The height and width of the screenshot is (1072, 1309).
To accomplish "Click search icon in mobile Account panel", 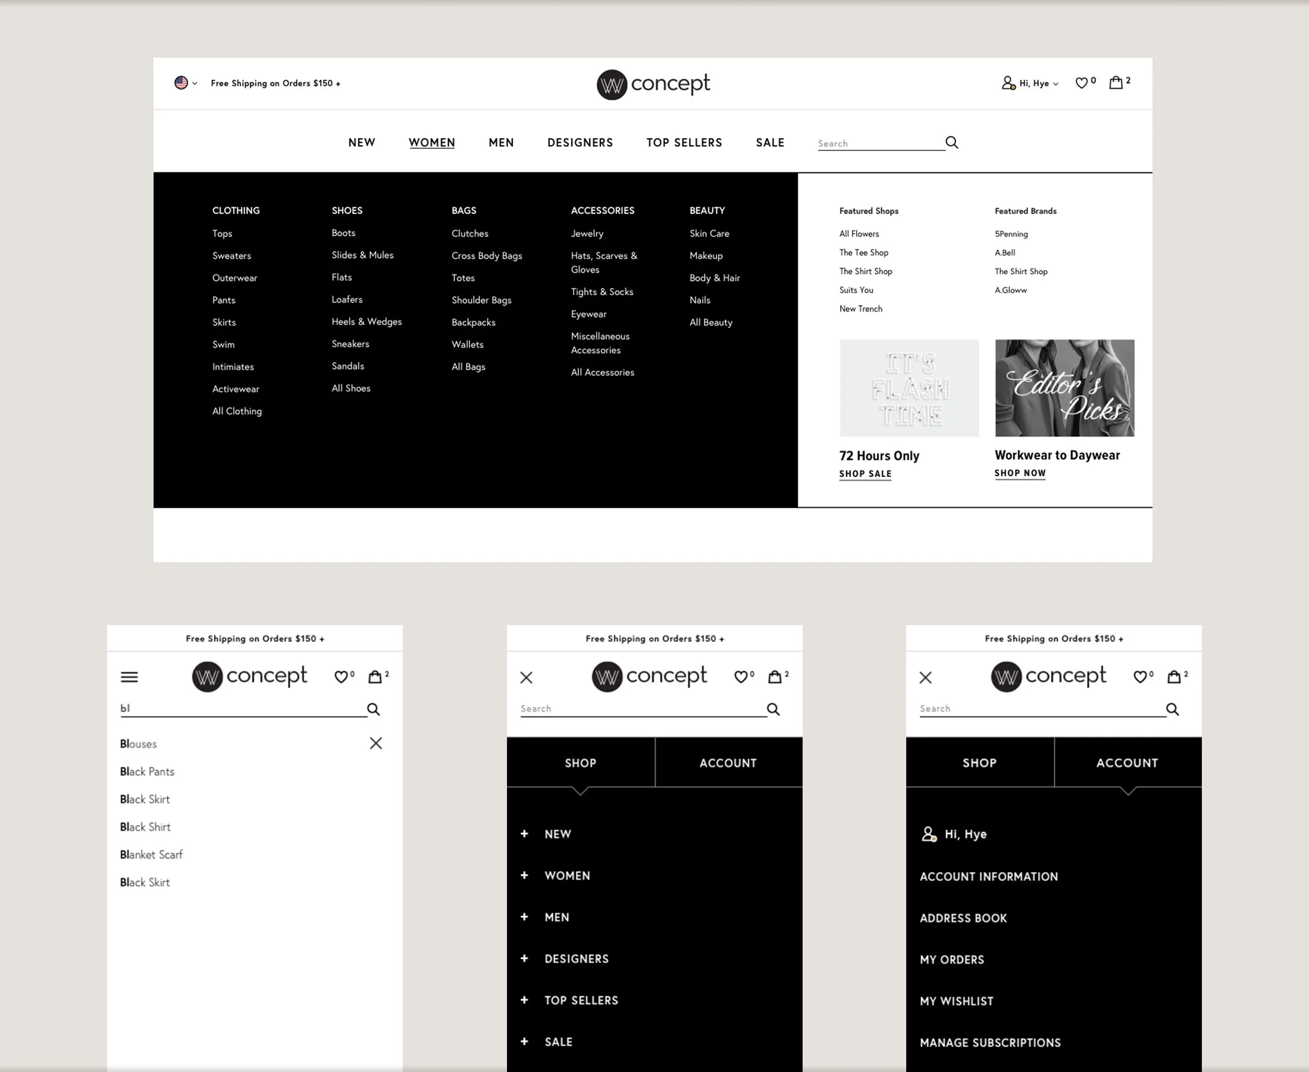I will click(x=1172, y=709).
